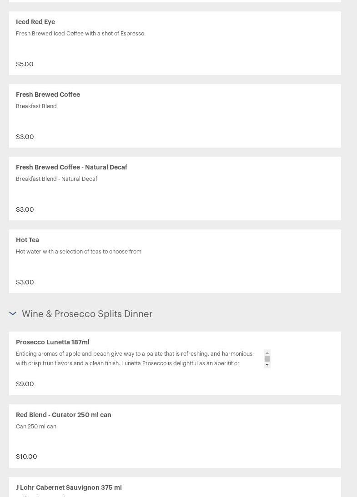This screenshot has height=497, width=357.
Task: Click the Hot Tea description text
Action: pos(78,252)
